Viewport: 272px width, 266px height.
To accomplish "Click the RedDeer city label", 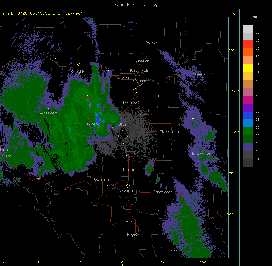I will click(139, 81).
